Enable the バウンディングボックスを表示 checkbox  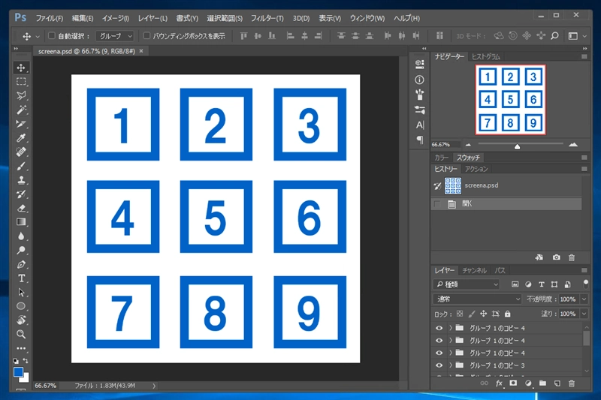(x=146, y=35)
